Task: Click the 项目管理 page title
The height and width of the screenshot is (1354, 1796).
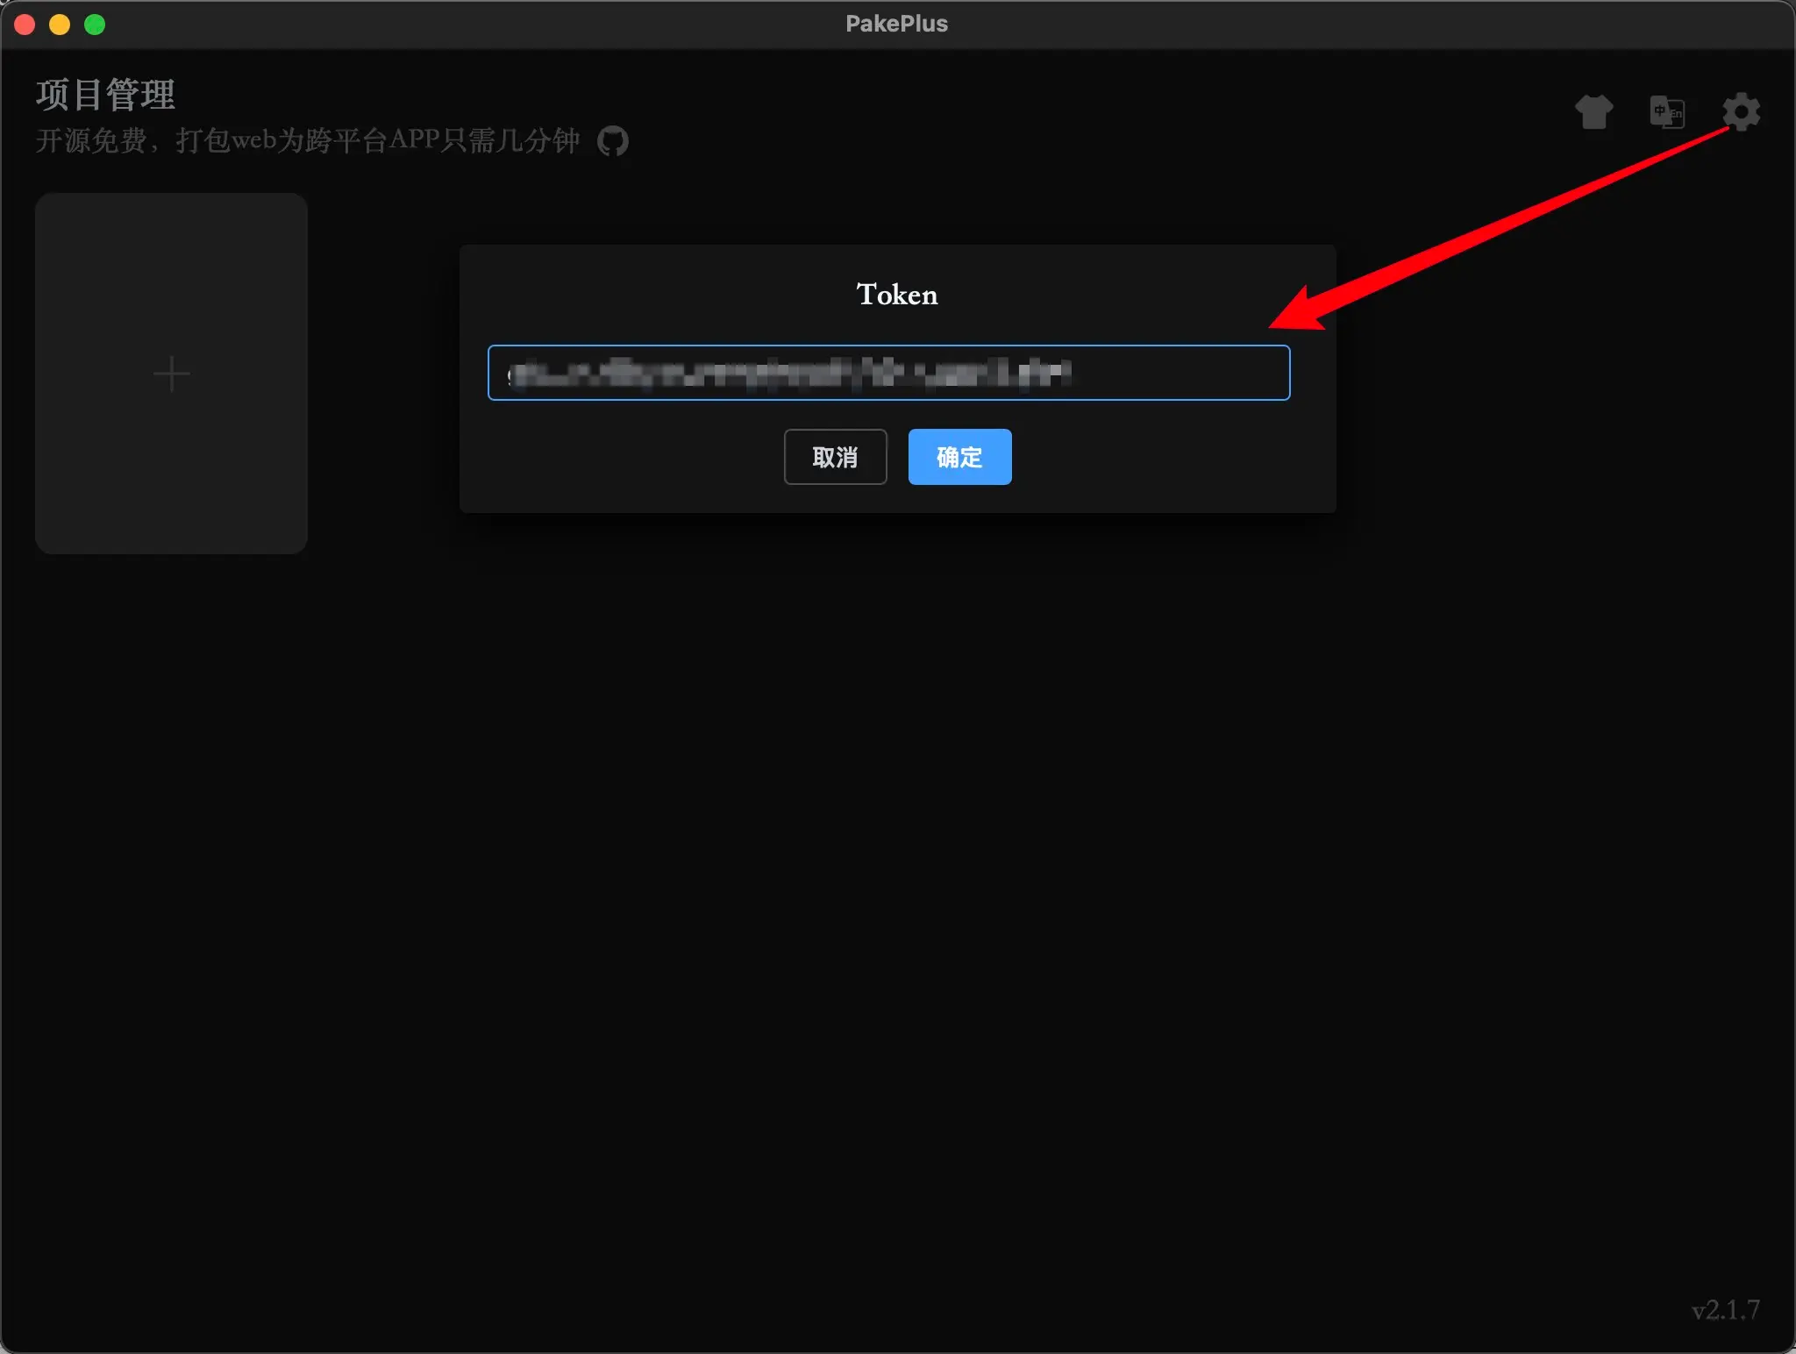Action: pyautogui.click(x=104, y=95)
